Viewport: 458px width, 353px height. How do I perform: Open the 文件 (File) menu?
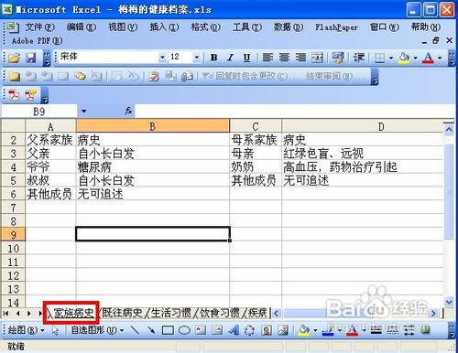[40, 27]
